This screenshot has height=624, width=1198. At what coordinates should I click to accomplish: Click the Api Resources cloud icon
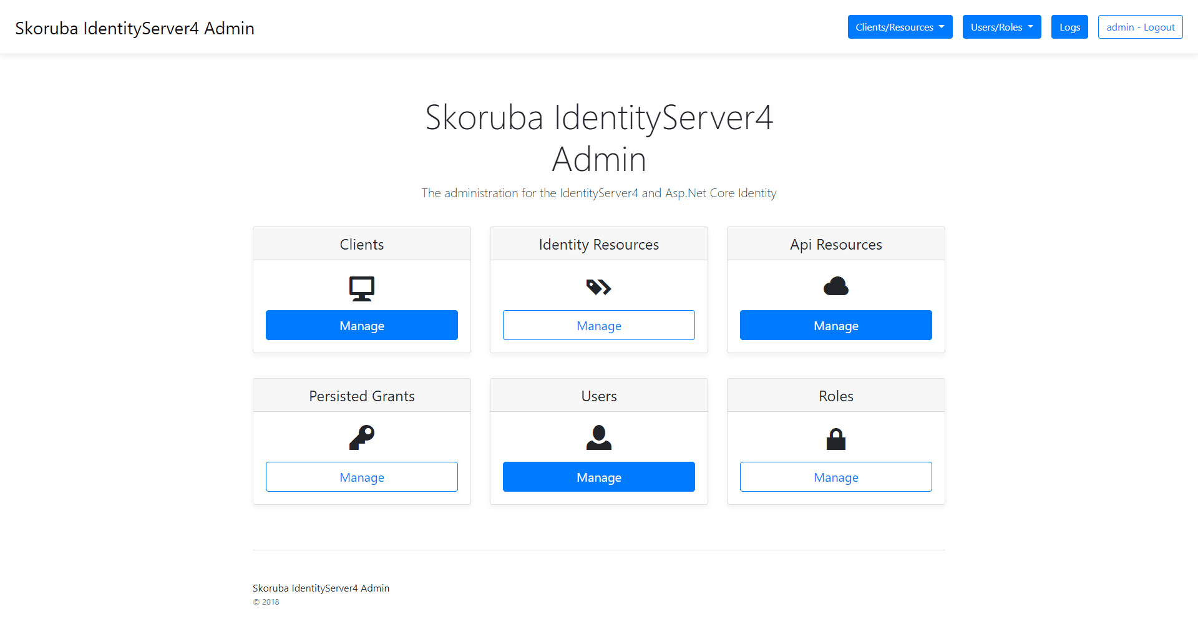(836, 286)
